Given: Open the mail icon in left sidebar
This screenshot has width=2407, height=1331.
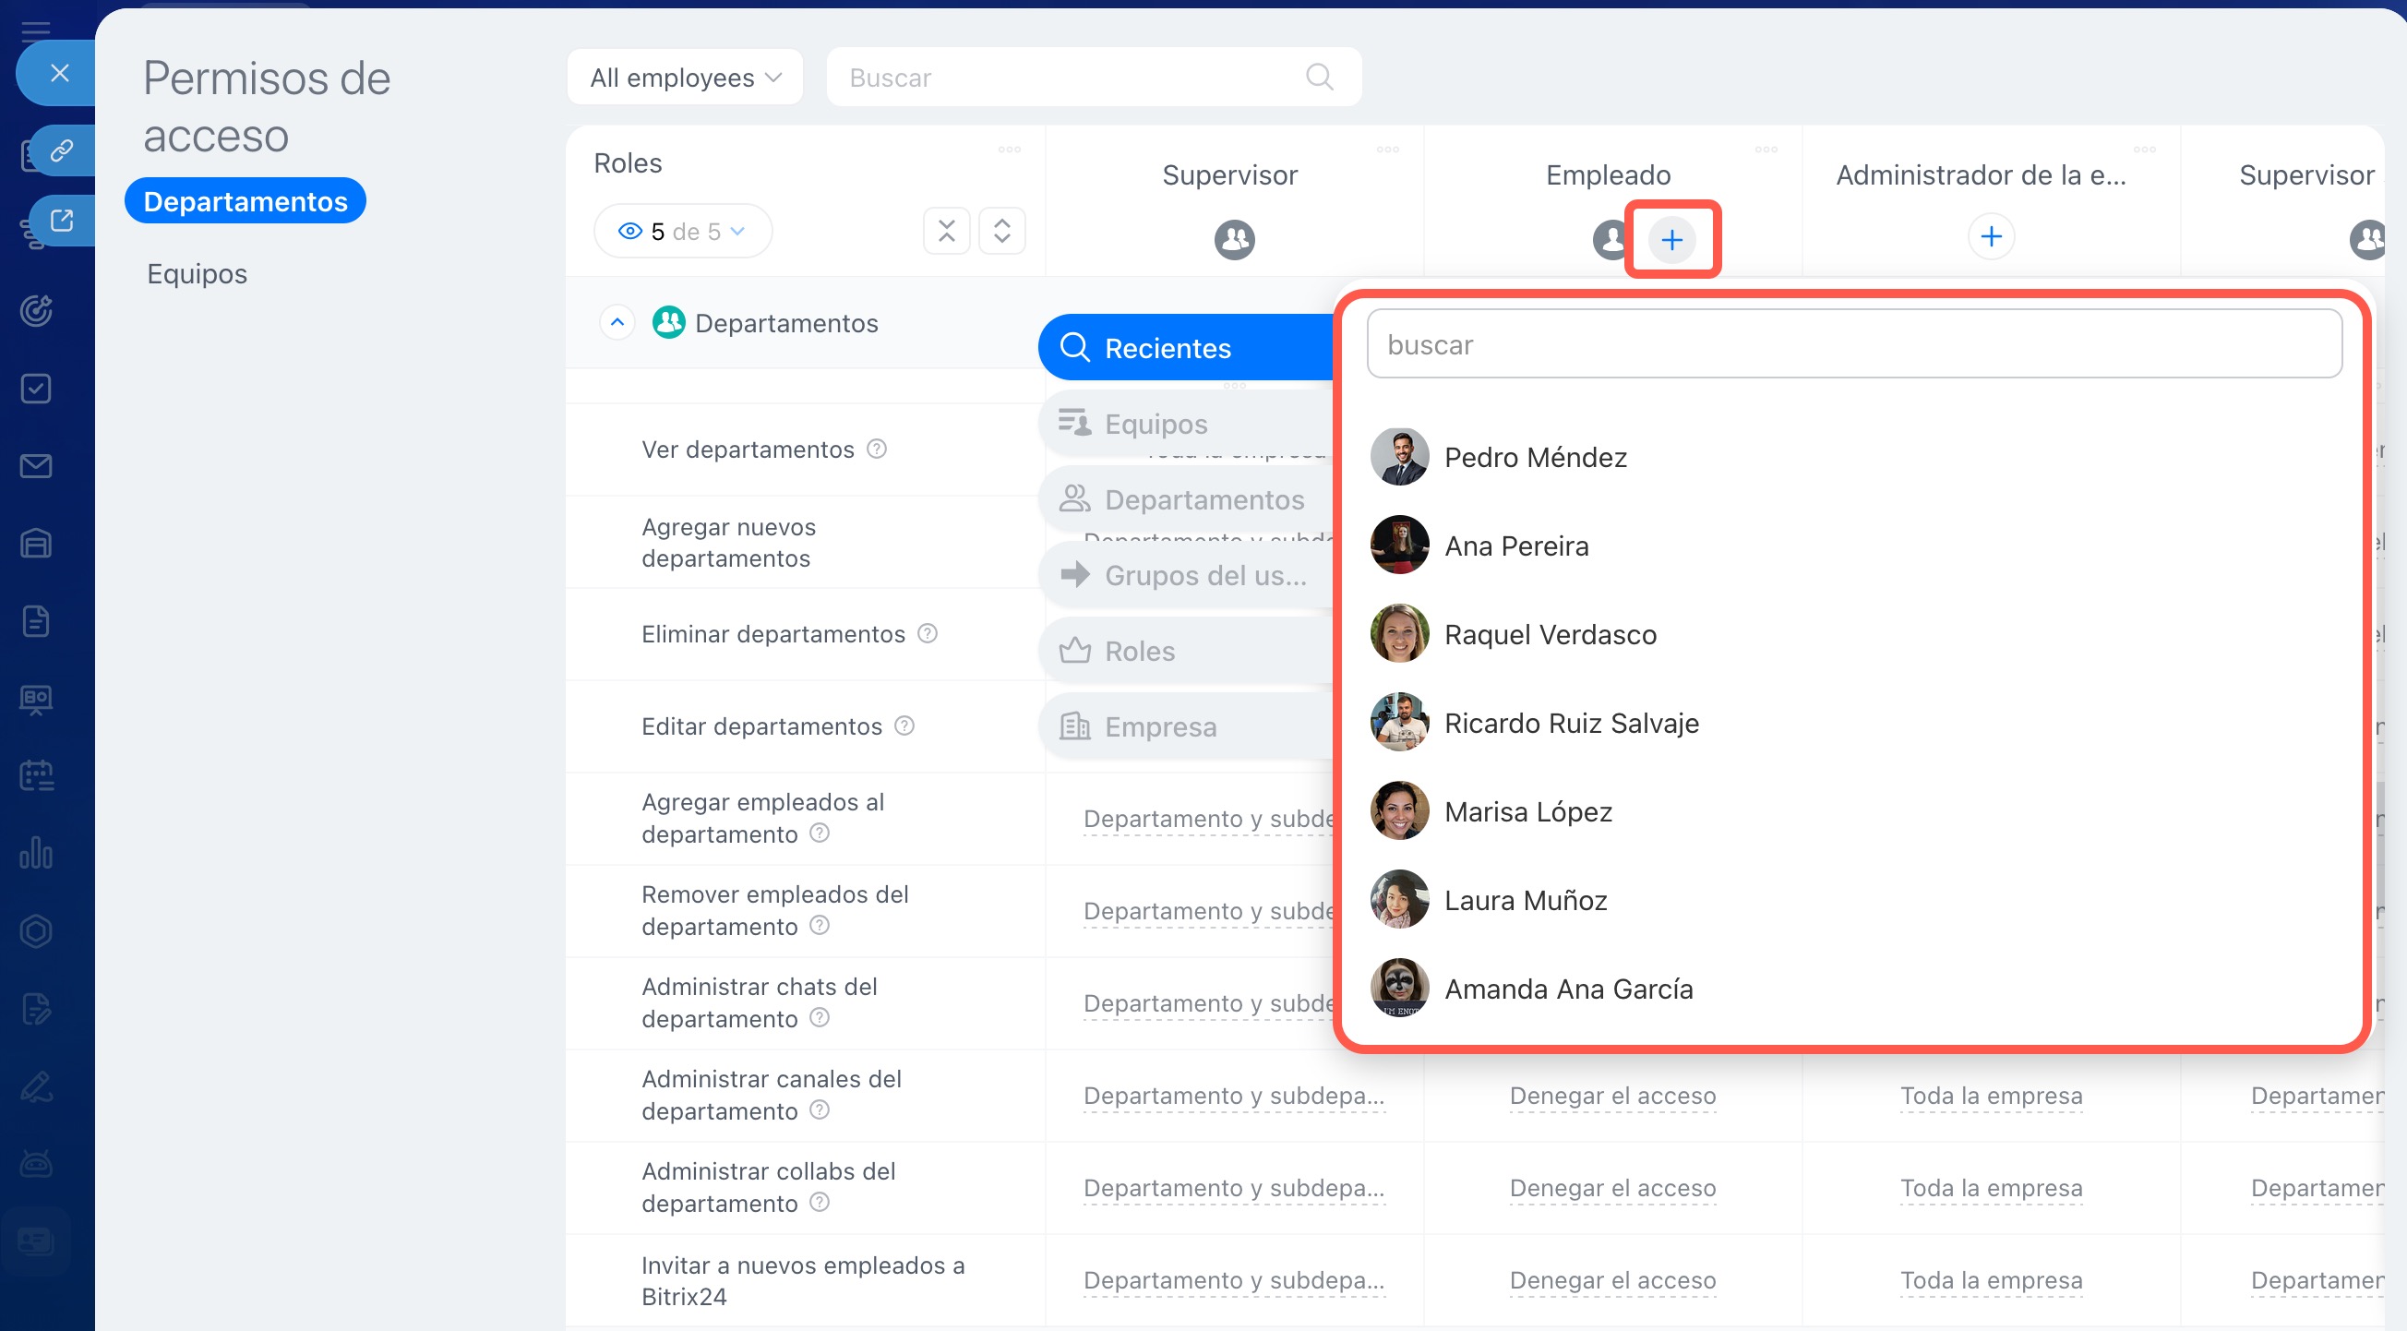Looking at the screenshot, I should click(35, 465).
